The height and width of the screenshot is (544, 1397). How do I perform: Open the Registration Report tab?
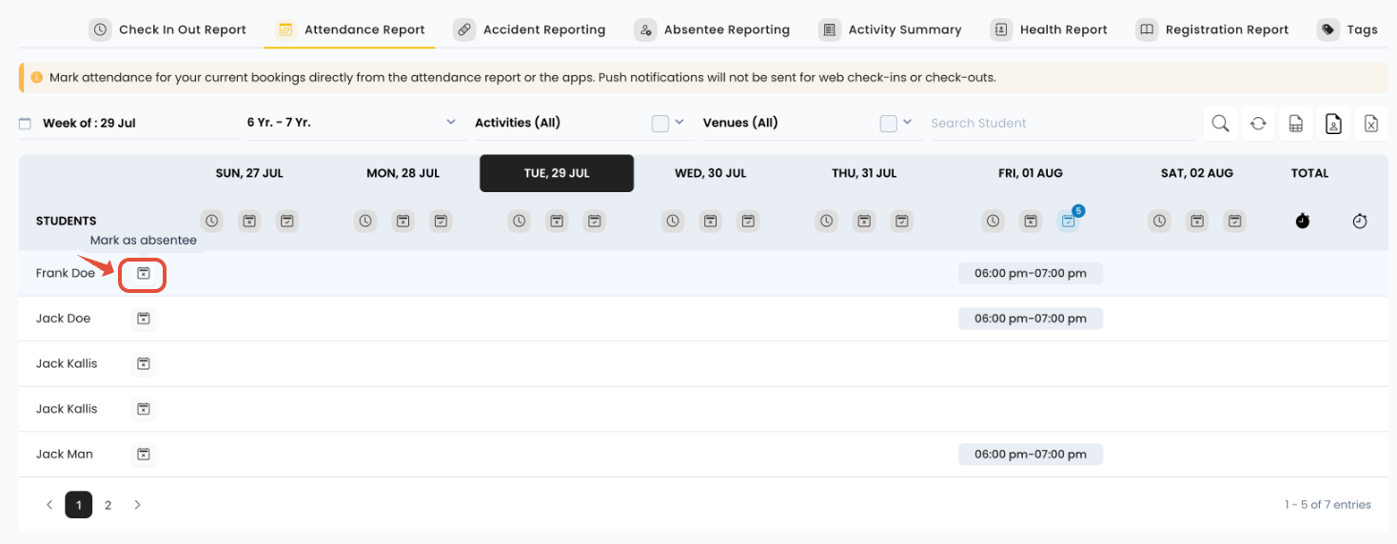(1212, 29)
